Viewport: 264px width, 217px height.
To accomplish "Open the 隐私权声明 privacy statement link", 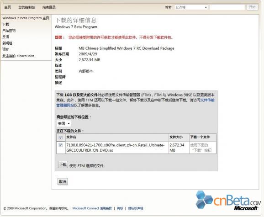I will (136, 208).
